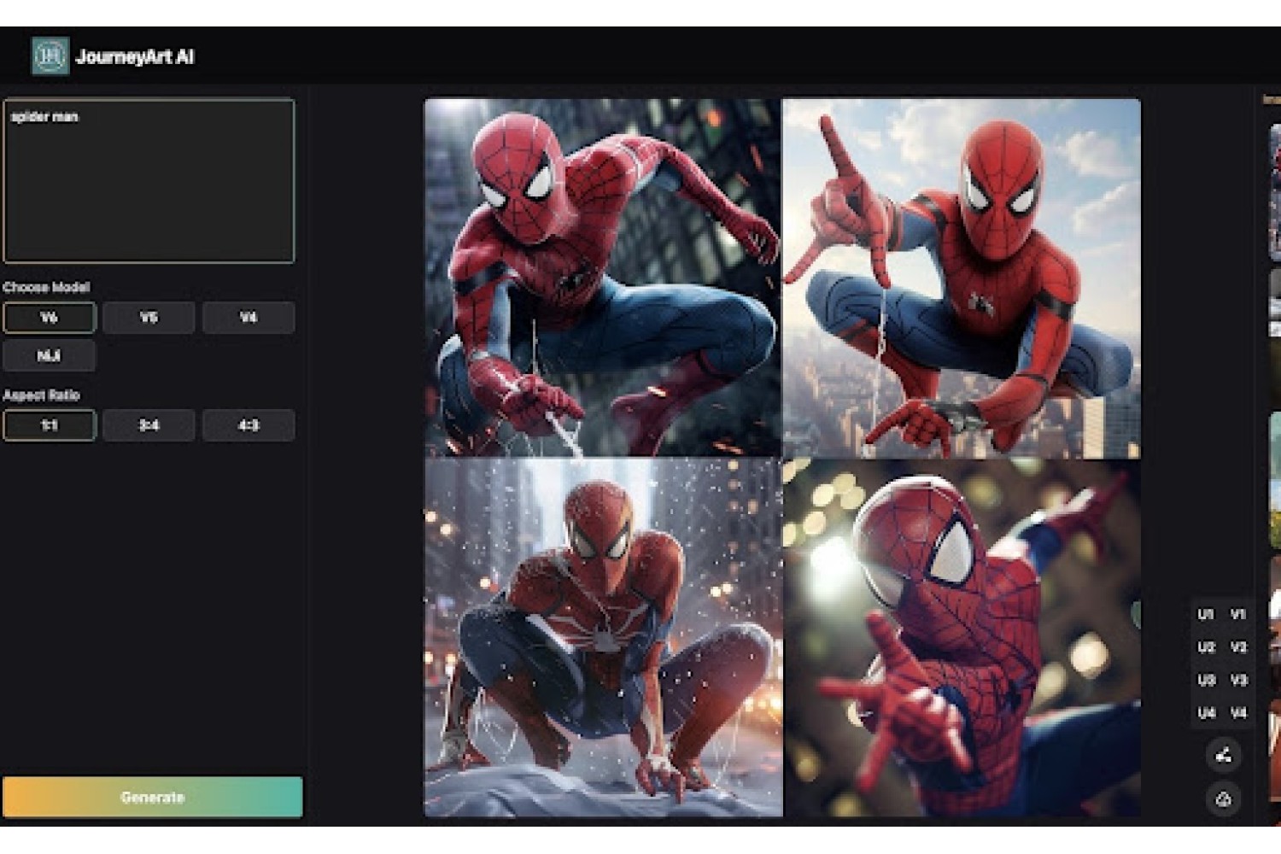
Task: Upscale image one with U1
Action: pos(1206,614)
